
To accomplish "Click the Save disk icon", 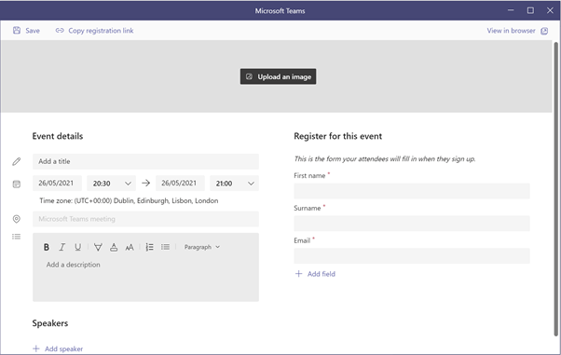I will tap(17, 31).
